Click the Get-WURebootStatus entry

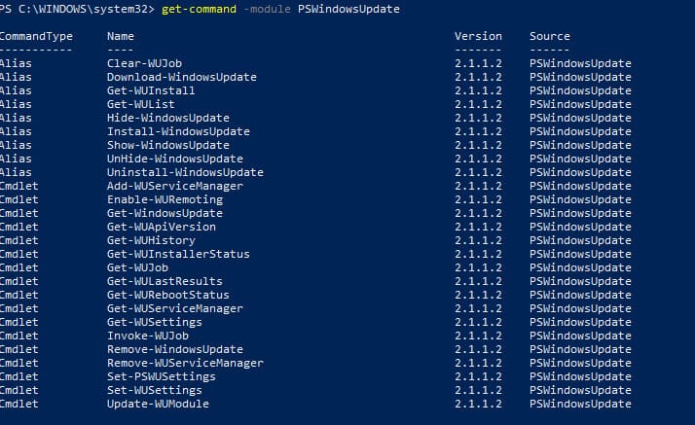[x=168, y=295]
